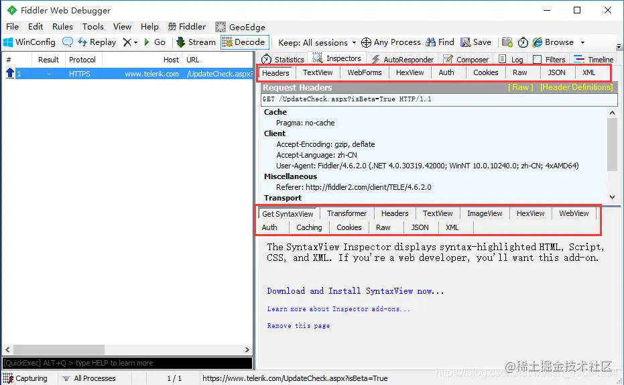Click Learn more about Inspector add-ons link

click(x=338, y=309)
